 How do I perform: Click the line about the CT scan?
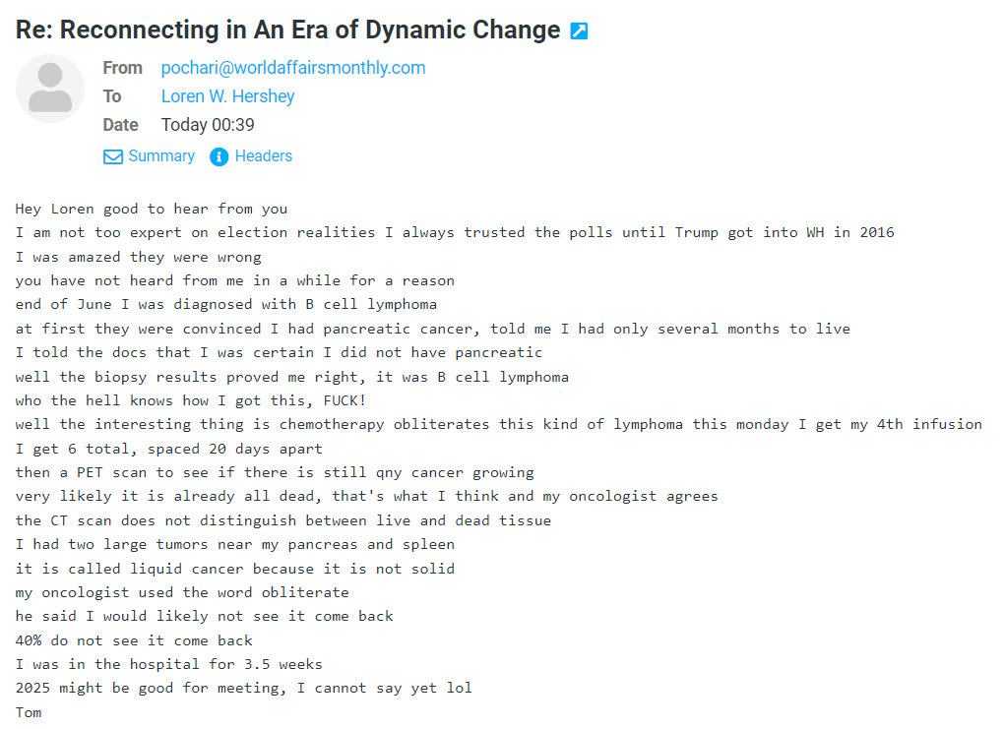point(282,520)
